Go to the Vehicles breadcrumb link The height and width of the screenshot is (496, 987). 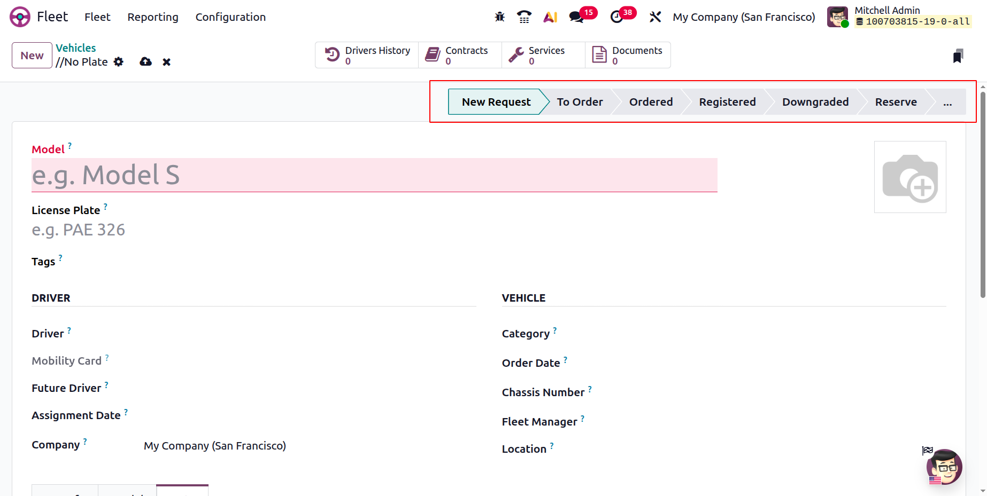click(x=76, y=48)
